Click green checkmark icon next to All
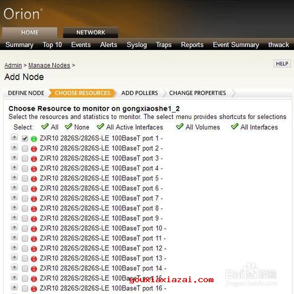Image resolution: width=294 pixels, height=294 pixels. coord(45,126)
